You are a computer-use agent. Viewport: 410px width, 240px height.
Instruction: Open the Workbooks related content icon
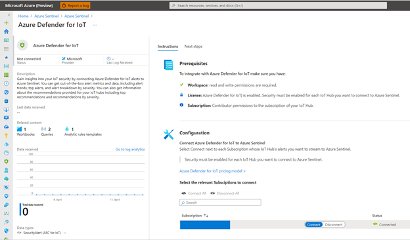[x=19, y=129]
